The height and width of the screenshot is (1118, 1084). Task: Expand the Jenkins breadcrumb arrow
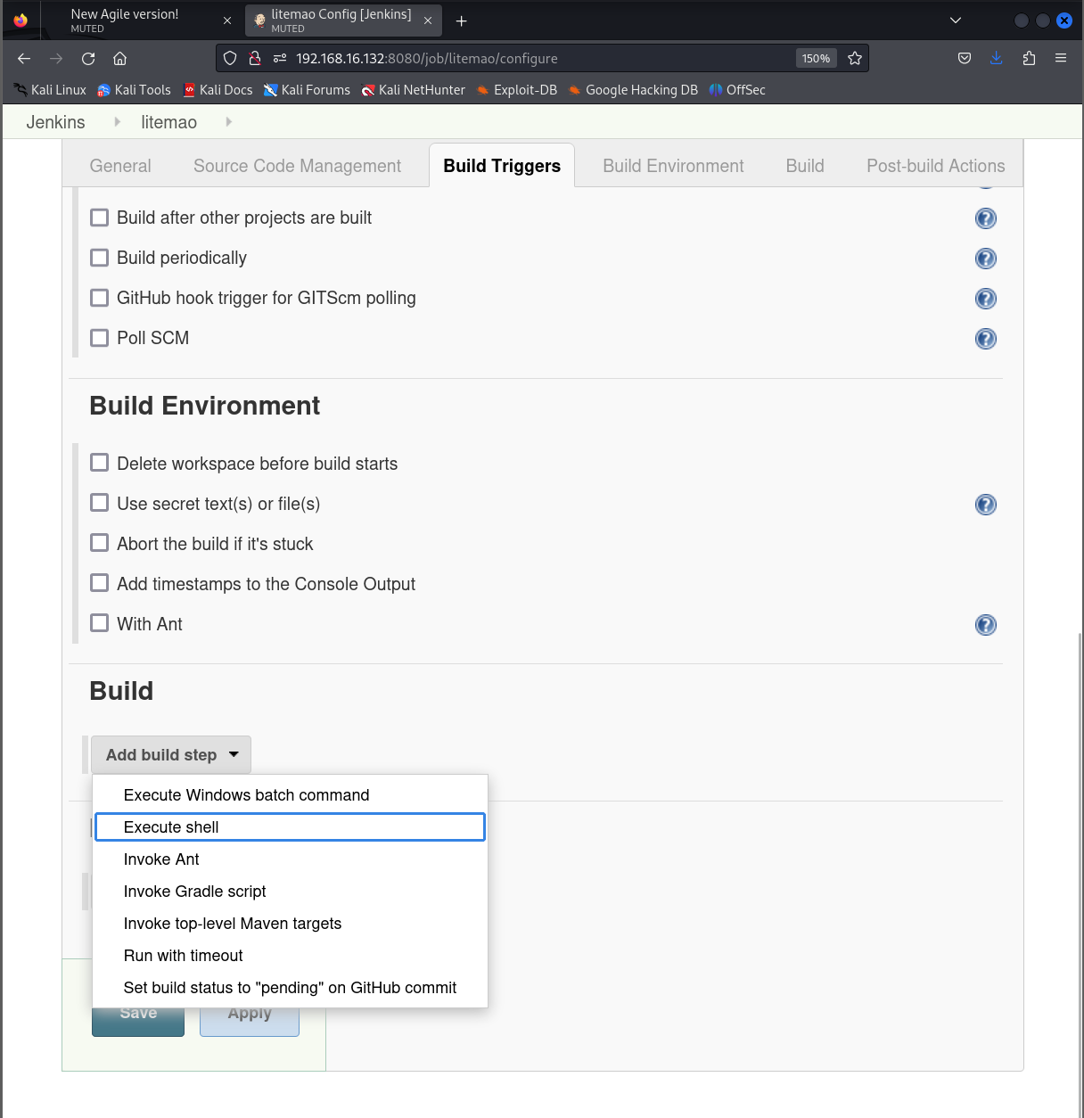[117, 122]
